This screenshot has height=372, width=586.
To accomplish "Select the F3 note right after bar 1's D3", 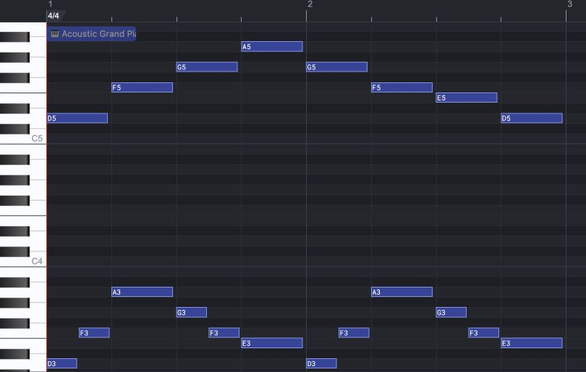I will (x=94, y=333).
